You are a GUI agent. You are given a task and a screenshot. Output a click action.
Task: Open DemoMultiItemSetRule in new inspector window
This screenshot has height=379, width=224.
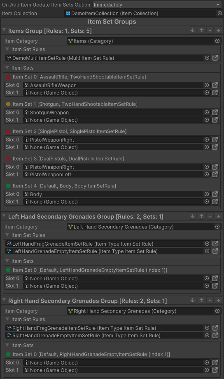215,58
